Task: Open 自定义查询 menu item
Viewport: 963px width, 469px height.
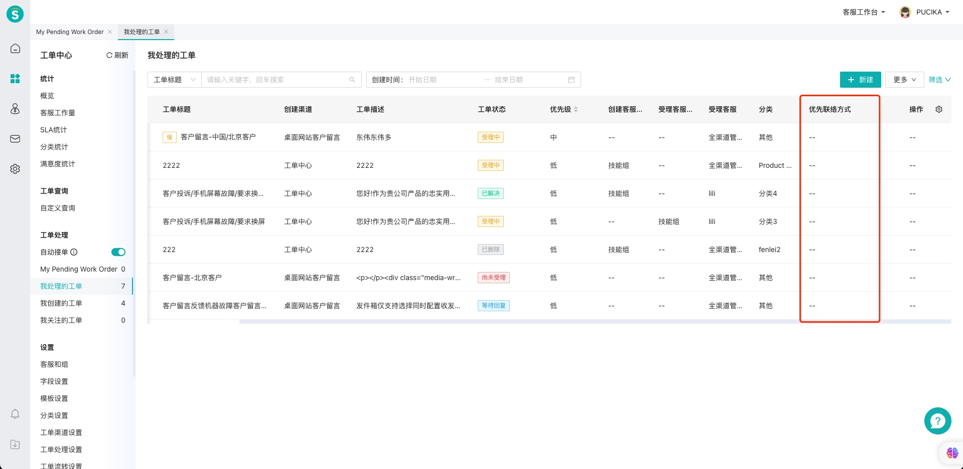Action: pos(58,208)
